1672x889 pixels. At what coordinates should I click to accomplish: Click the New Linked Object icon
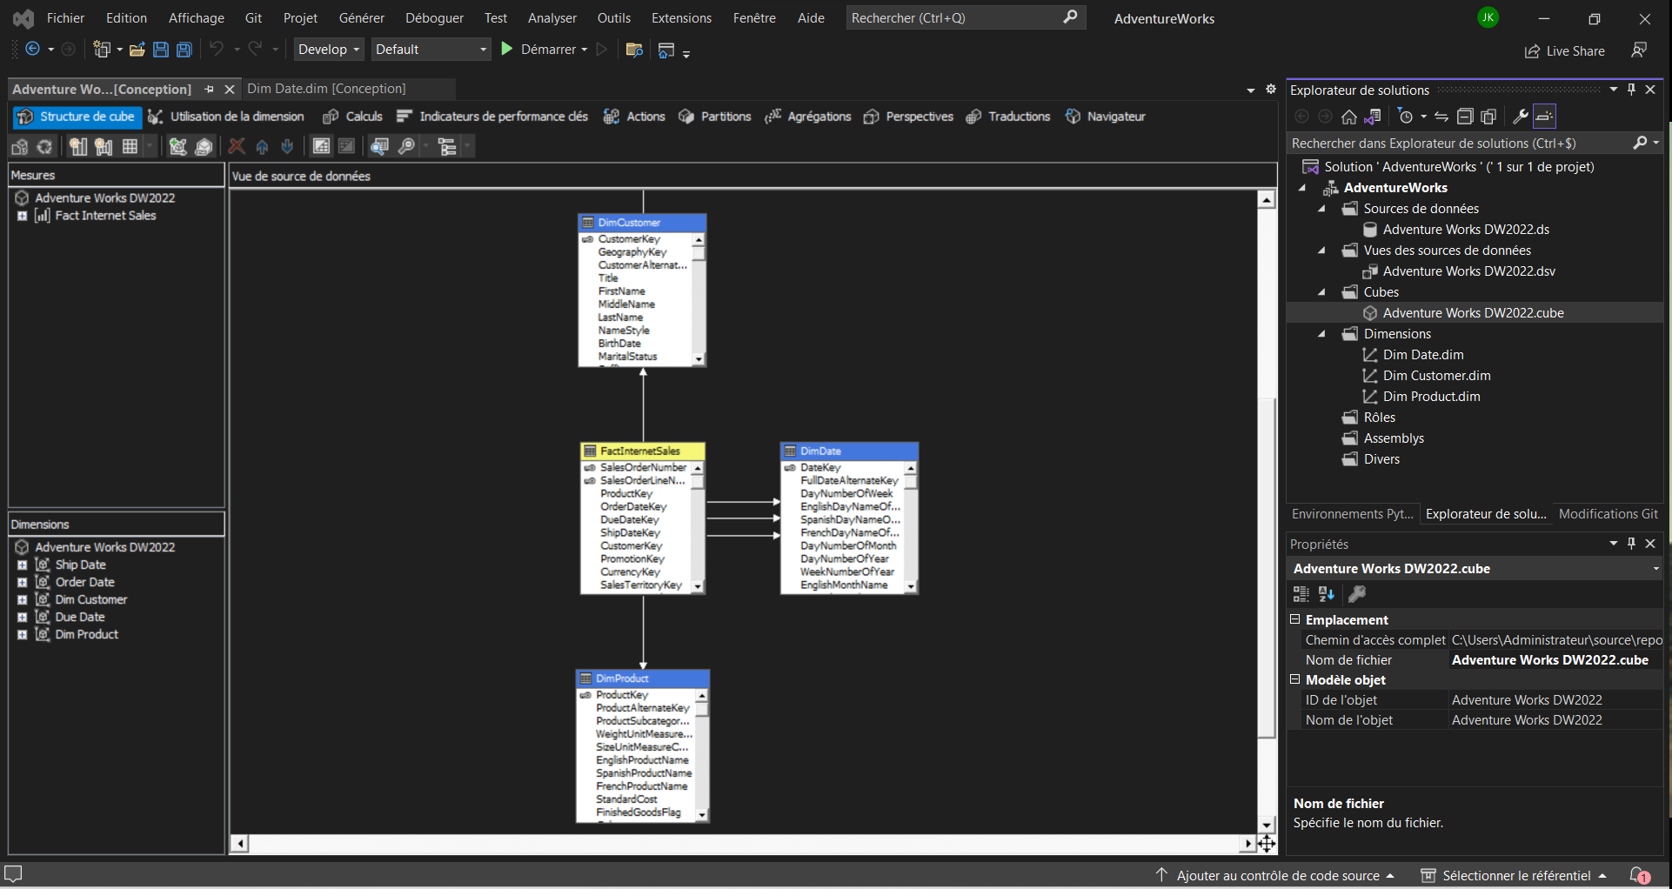[204, 147]
